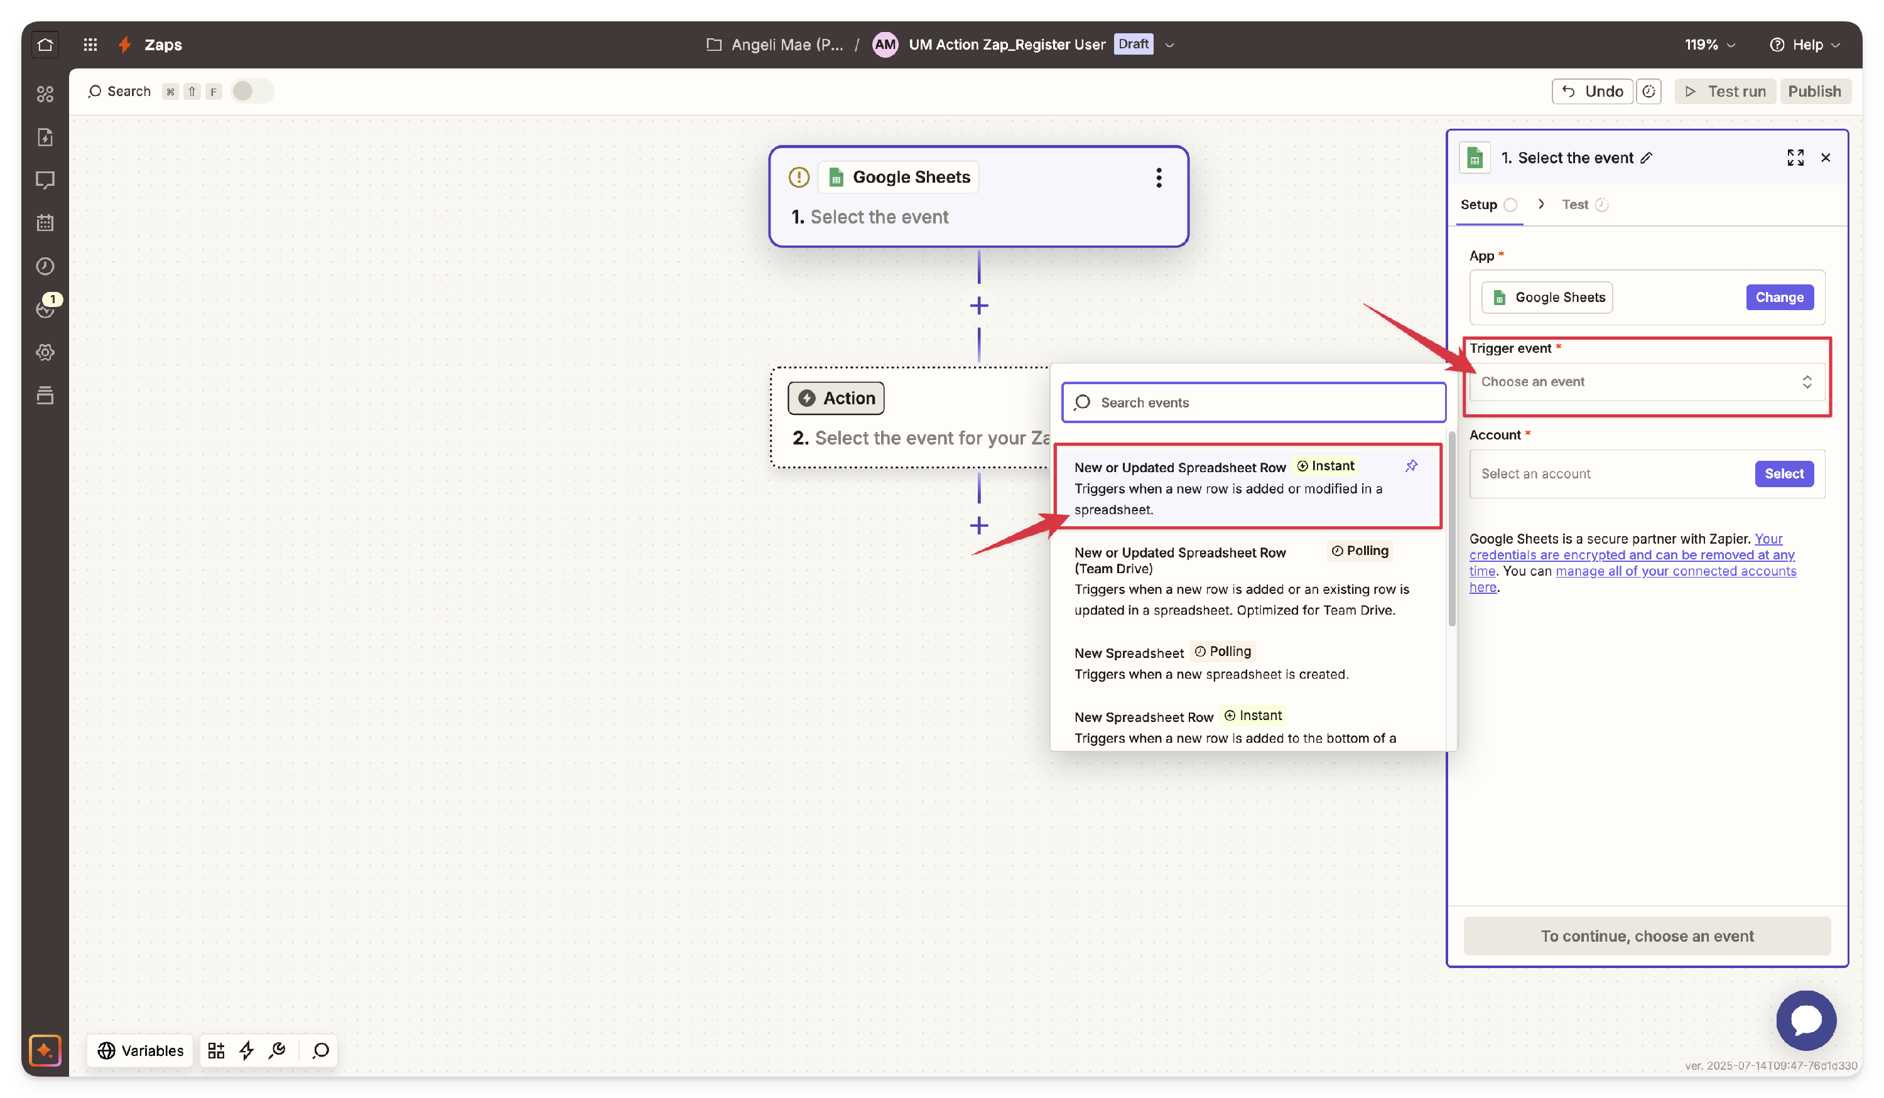
Task: Open the Zap file icon in sidebar
Action: tap(45, 137)
